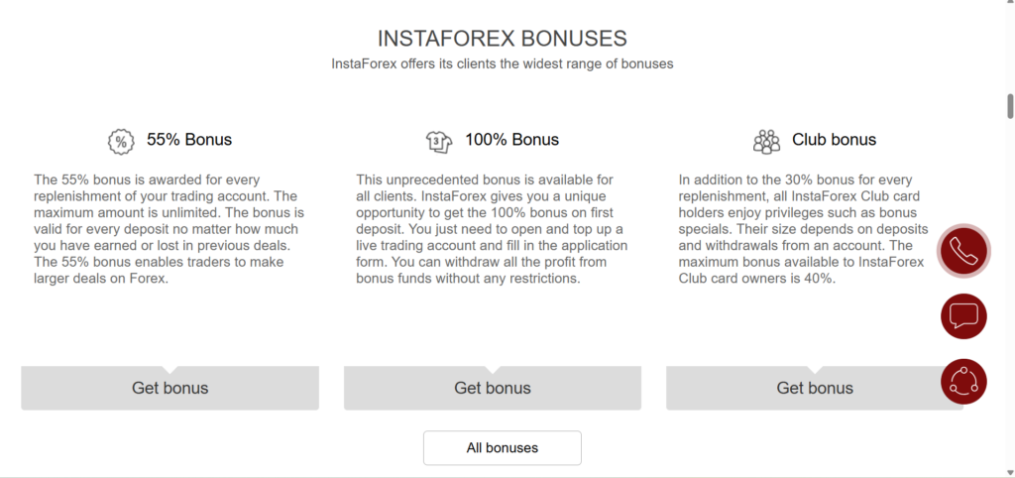Click the INSTAFOREX BONUSES title
1015x478 pixels.
pyautogui.click(x=502, y=39)
